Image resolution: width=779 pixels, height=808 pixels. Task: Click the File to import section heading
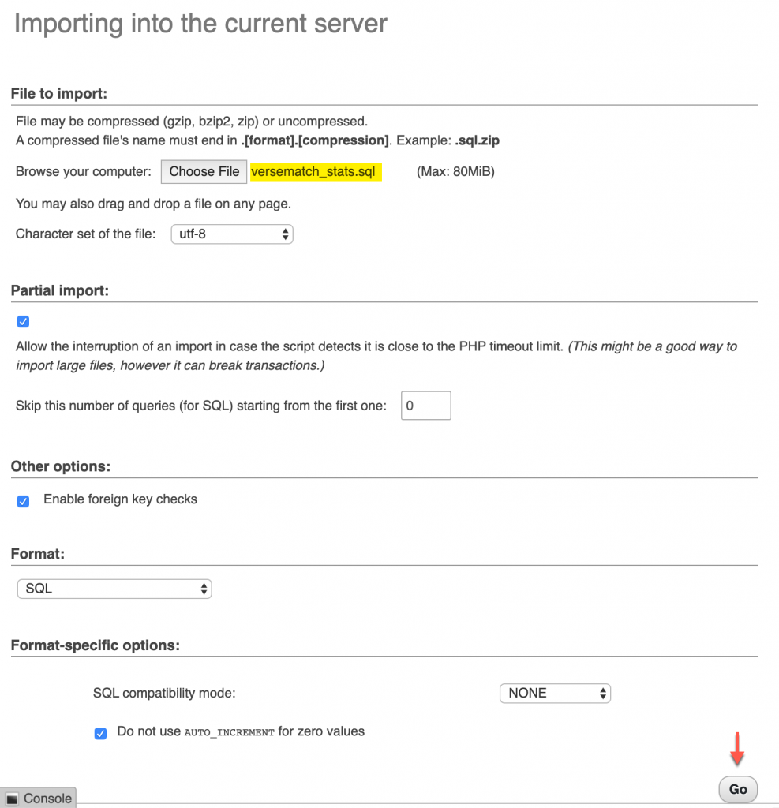point(58,93)
